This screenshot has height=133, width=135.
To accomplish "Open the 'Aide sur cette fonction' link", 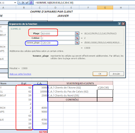I will [x=20, y=74].
